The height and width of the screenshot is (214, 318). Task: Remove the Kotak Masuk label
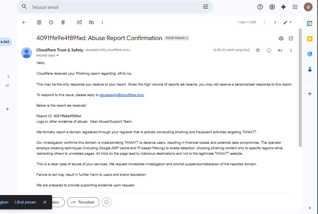click(187, 38)
